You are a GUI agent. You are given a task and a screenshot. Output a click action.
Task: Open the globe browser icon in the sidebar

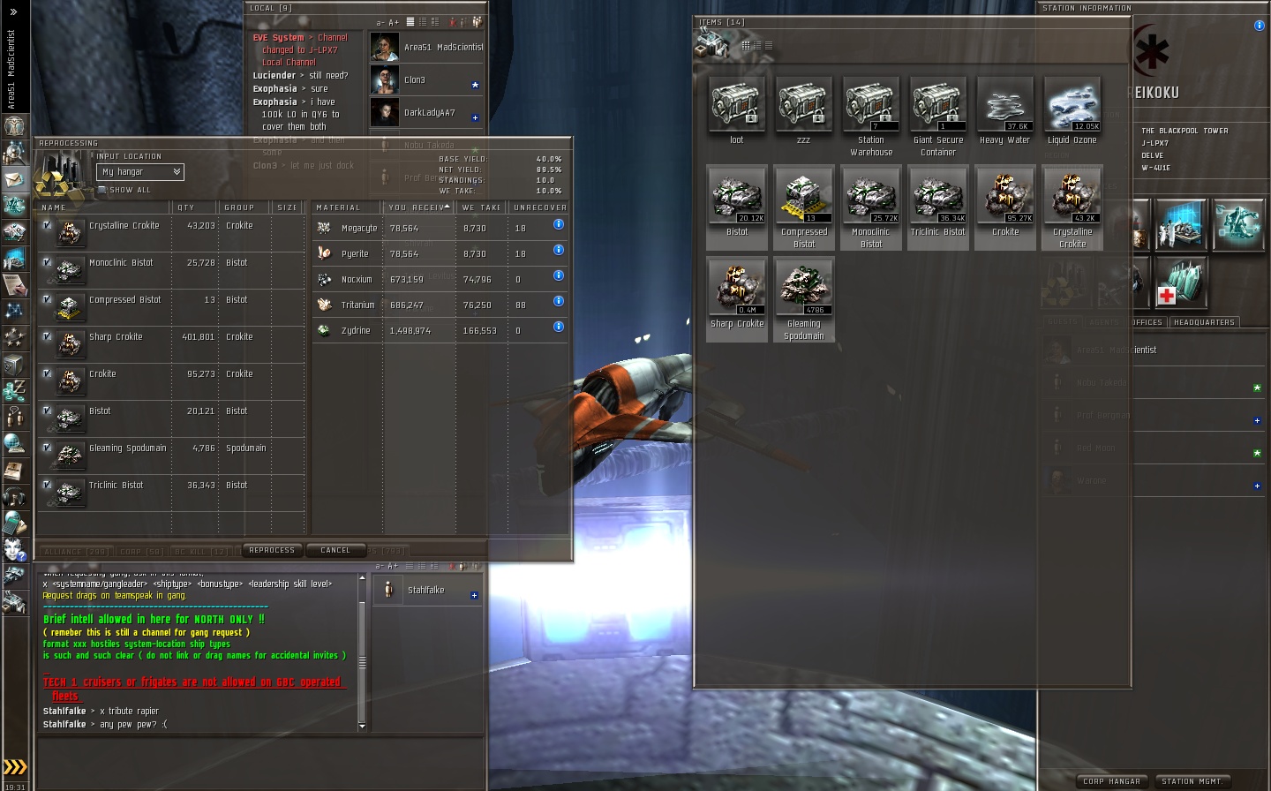click(x=15, y=443)
